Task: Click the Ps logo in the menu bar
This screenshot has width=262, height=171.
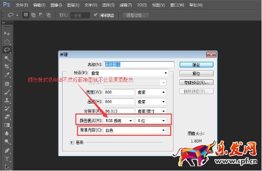Action: tap(7, 4)
